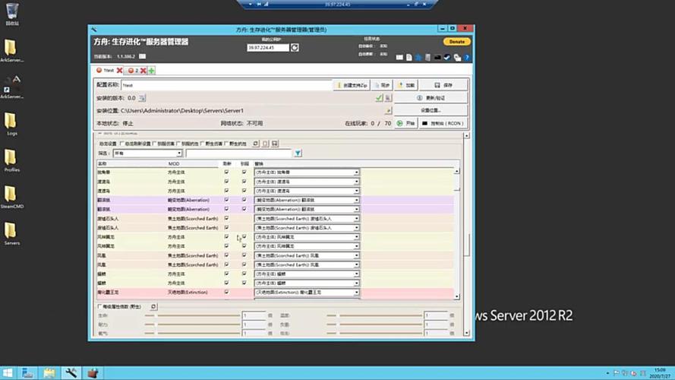Click the small page icon beside the green checkmark

click(388, 98)
